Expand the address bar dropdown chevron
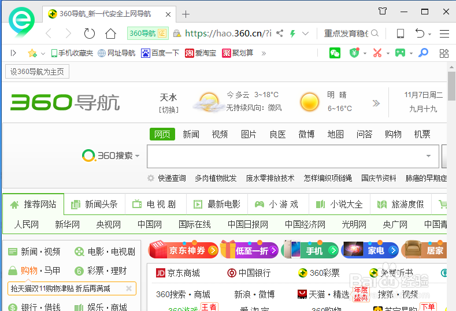Screen dimensions: 456x311 (305, 34)
